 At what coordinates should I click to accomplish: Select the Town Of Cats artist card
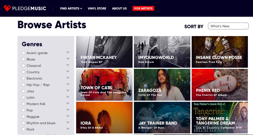(x=104, y=85)
